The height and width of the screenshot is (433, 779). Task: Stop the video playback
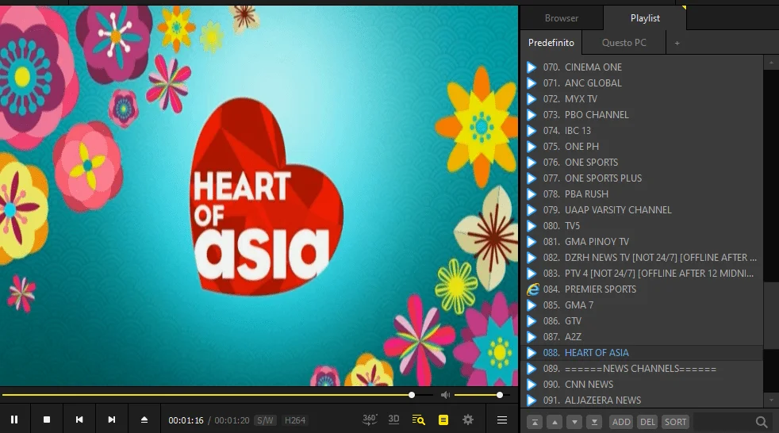click(x=47, y=420)
